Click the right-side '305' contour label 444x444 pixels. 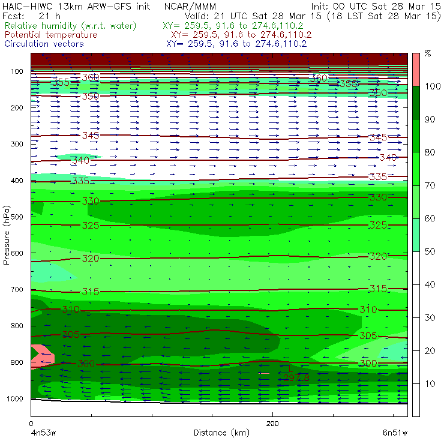point(368,336)
